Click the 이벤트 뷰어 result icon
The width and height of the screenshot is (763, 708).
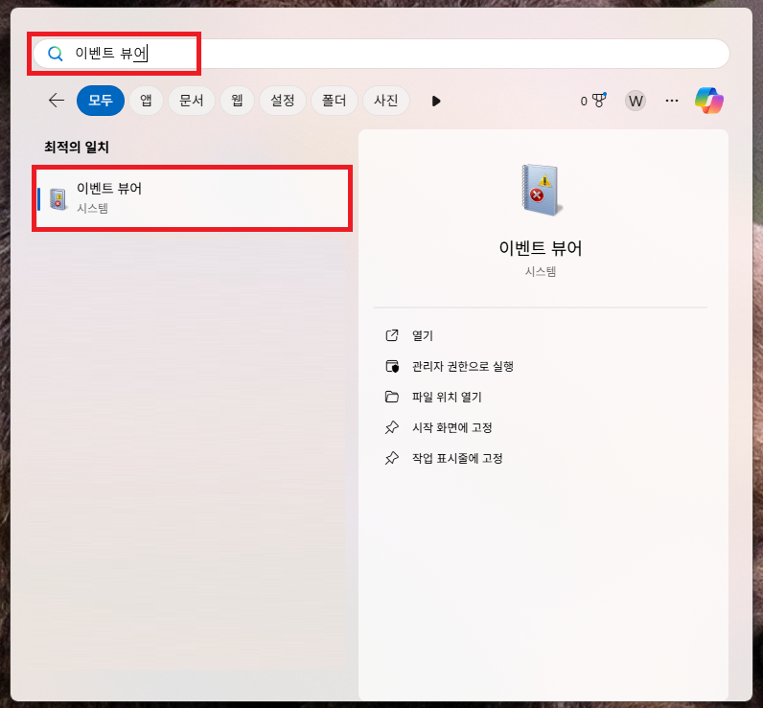(58, 198)
